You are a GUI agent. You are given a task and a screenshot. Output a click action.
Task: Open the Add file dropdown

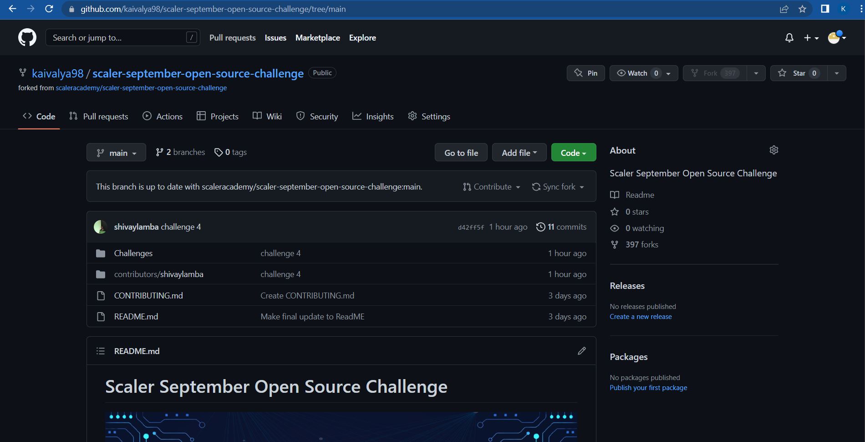point(519,153)
